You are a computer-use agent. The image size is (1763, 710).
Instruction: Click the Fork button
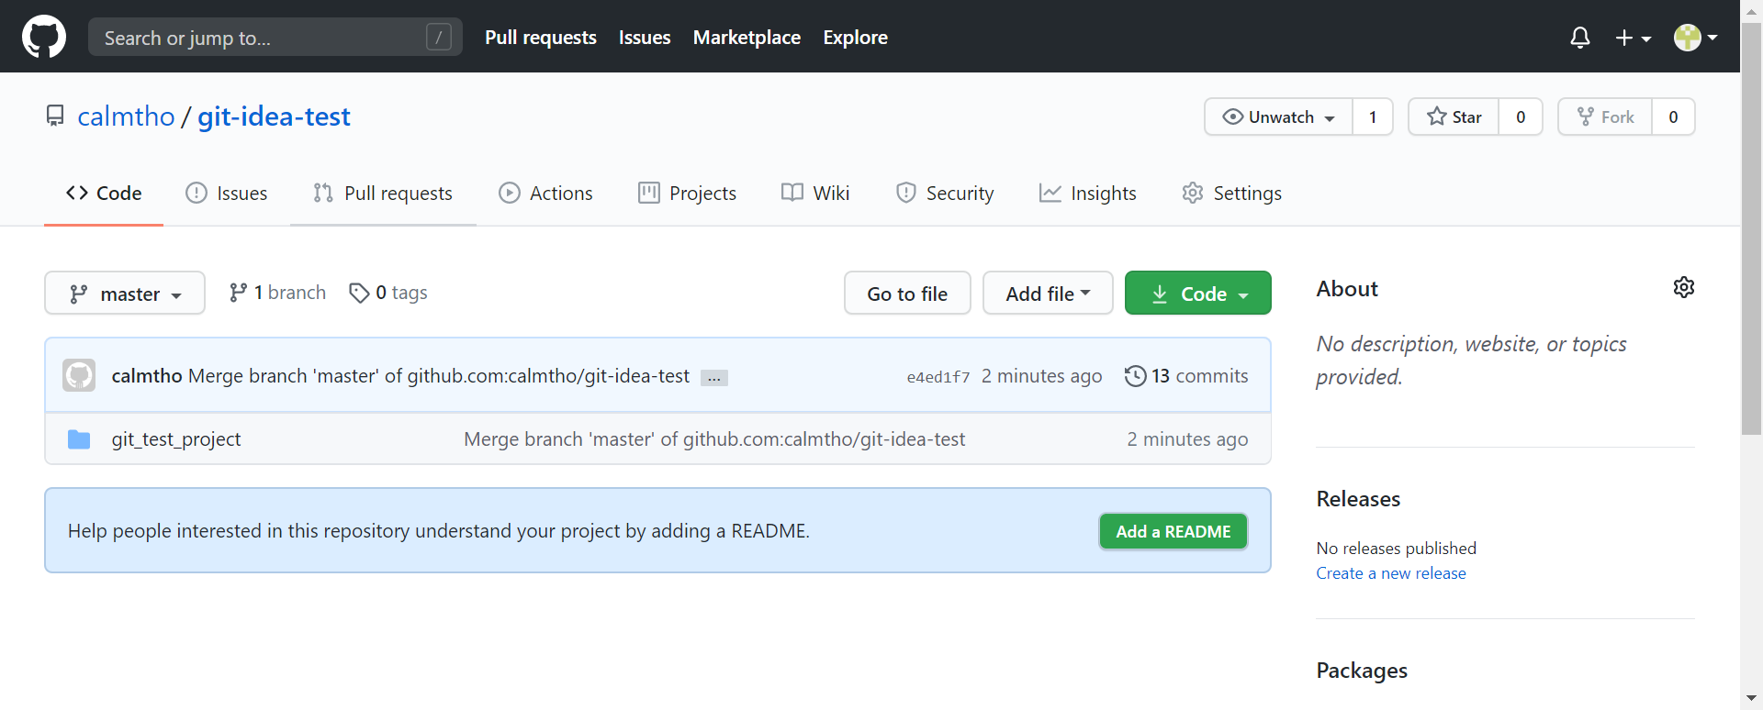[x=1606, y=116]
